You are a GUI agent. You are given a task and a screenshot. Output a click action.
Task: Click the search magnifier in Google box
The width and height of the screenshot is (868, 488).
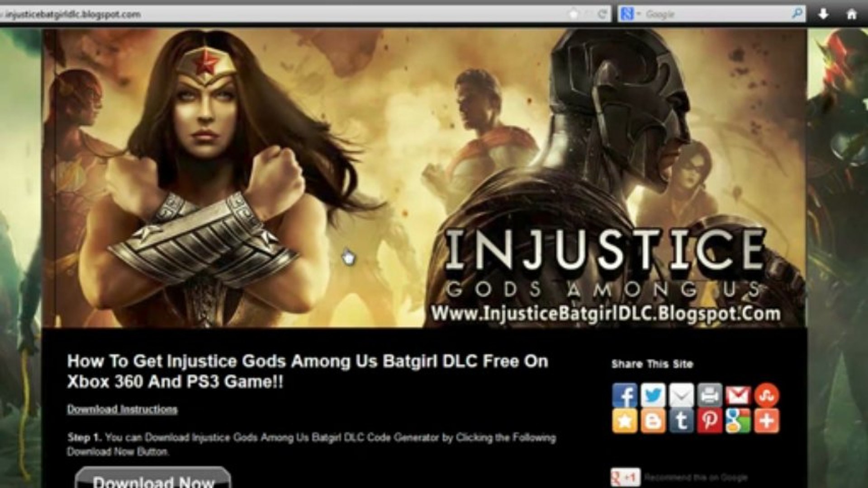tap(797, 14)
